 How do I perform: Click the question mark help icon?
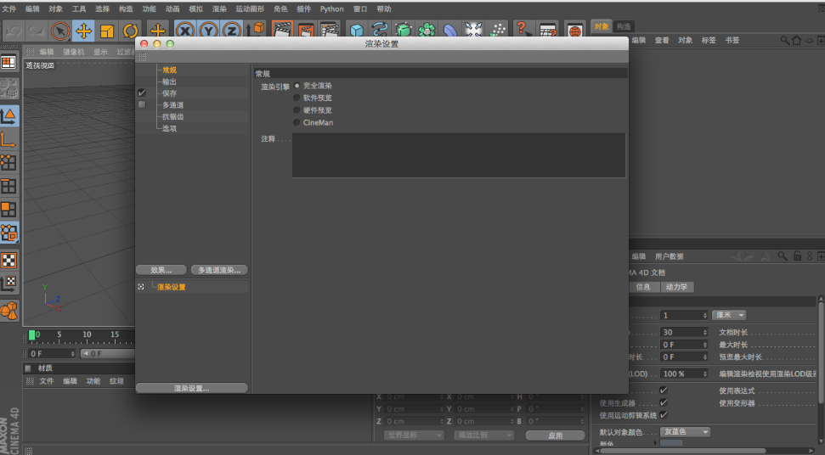pos(523,30)
